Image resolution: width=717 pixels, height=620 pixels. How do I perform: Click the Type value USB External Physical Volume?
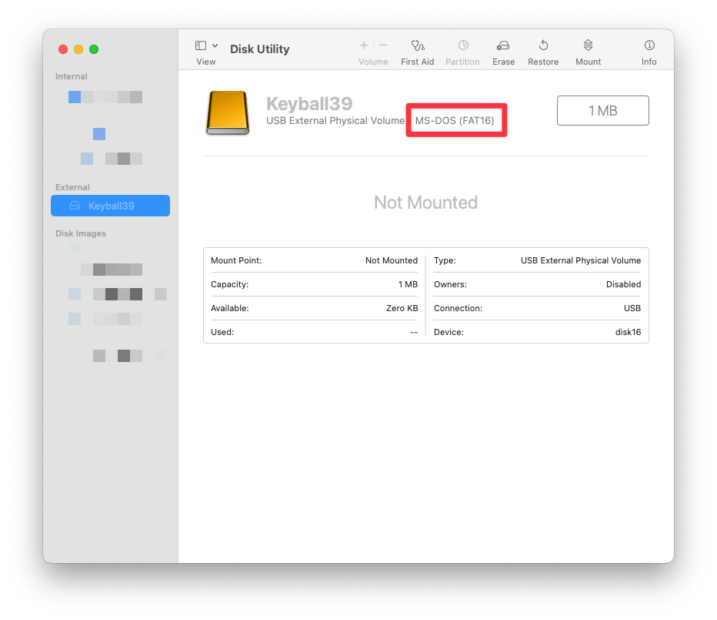(x=581, y=260)
